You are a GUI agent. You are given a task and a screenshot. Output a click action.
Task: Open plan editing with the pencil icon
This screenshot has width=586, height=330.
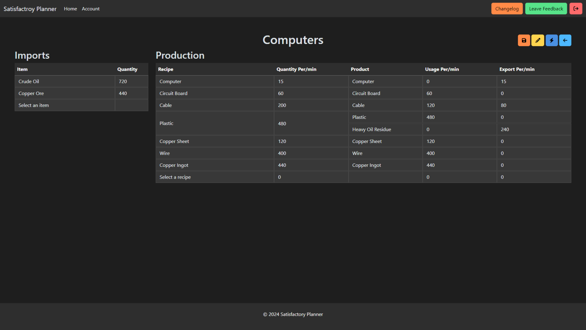point(538,40)
